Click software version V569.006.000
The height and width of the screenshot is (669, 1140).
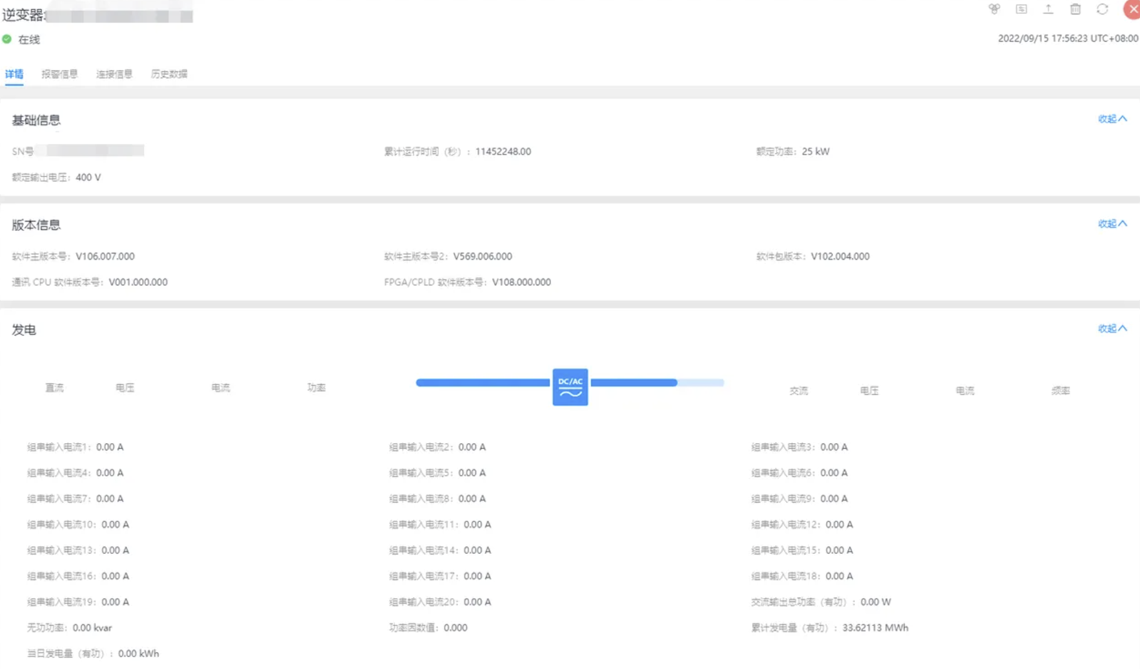pyautogui.click(x=483, y=256)
